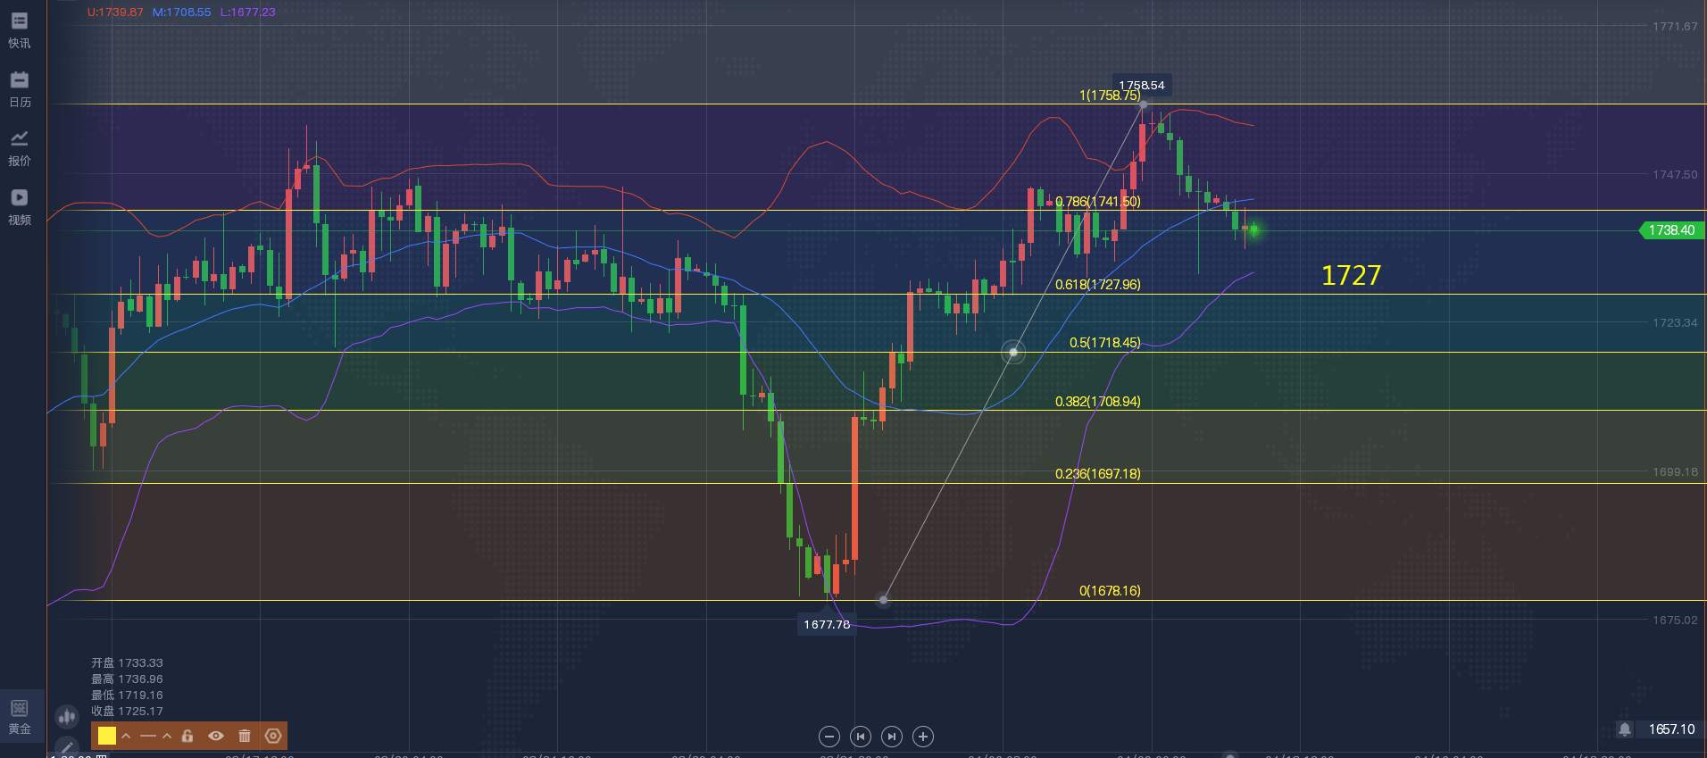Click the yellow 1727 annotation text

pyautogui.click(x=1351, y=275)
